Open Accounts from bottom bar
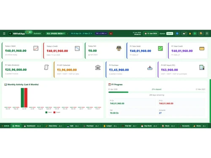The width and height of the screenshot is (211, 158). 184,126
